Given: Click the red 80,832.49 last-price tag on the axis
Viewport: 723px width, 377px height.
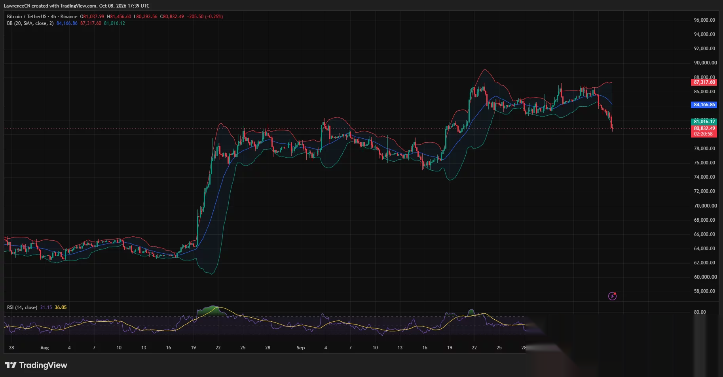Looking at the screenshot, I should click(x=704, y=128).
